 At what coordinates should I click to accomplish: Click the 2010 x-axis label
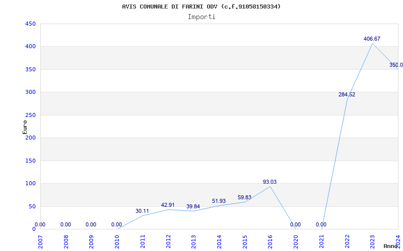(x=117, y=241)
